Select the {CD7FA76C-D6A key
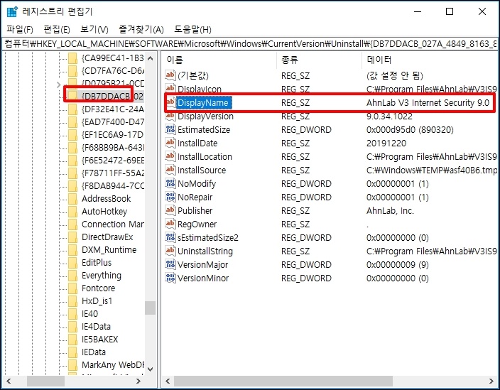The image size is (500, 390). [113, 71]
